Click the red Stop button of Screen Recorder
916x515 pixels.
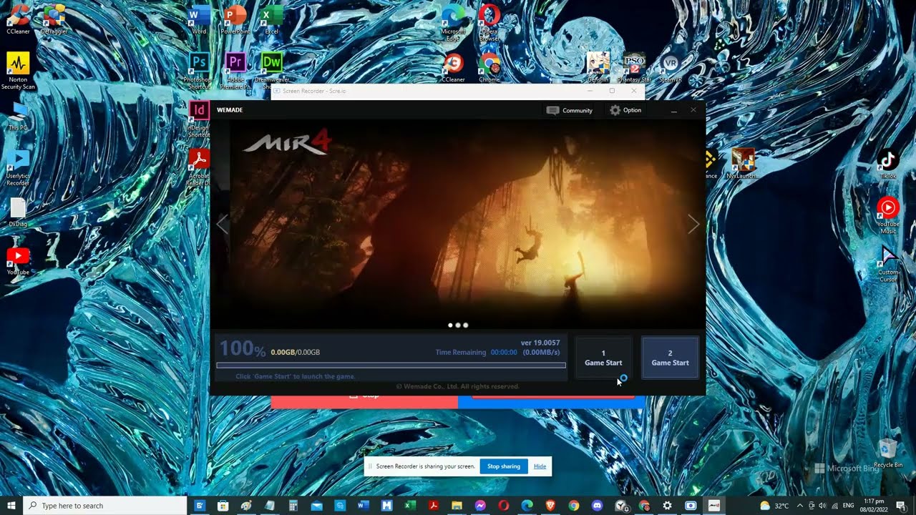tap(364, 401)
